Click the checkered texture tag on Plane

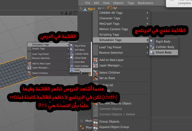coord(115,8)
